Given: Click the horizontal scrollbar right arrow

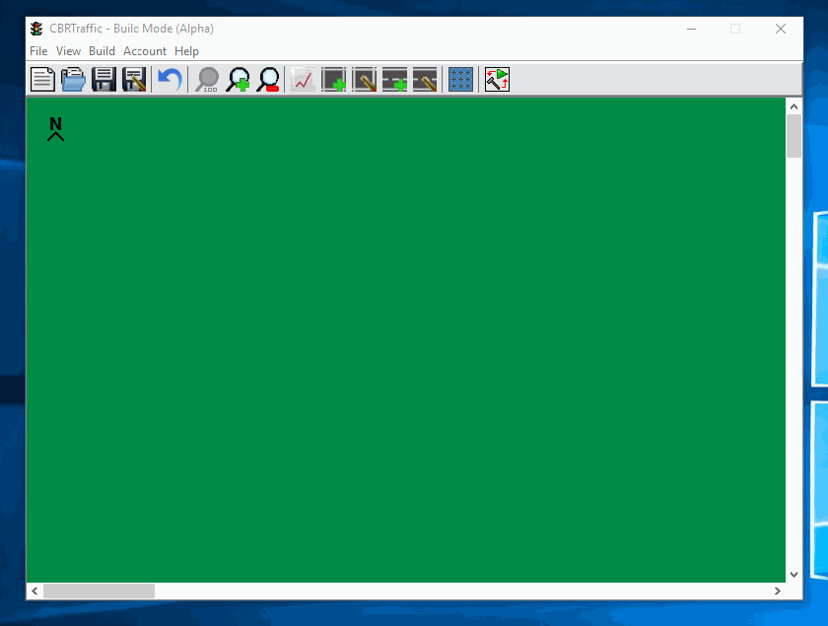Looking at the screenshot, I should coord(778,591).
